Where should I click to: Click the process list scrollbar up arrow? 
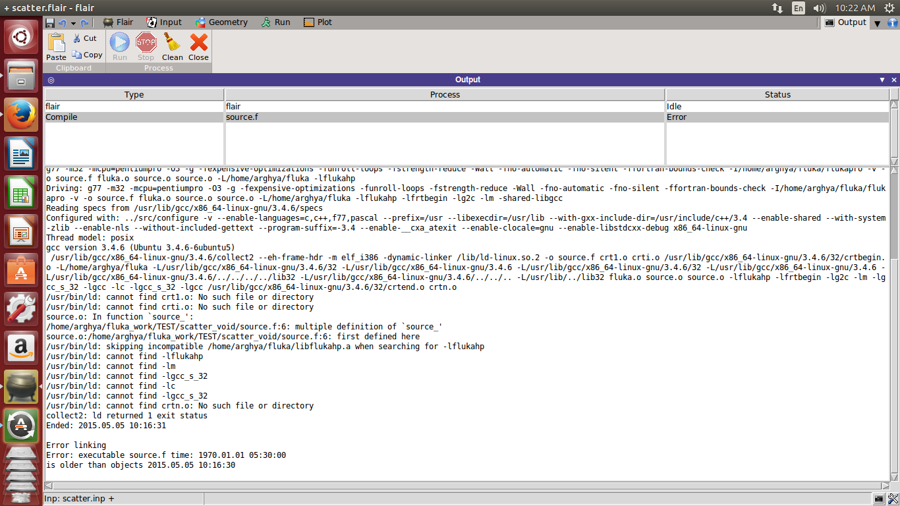tap(894, 105)
